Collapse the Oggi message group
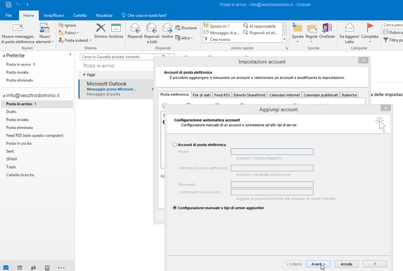 tap(84, 75)
